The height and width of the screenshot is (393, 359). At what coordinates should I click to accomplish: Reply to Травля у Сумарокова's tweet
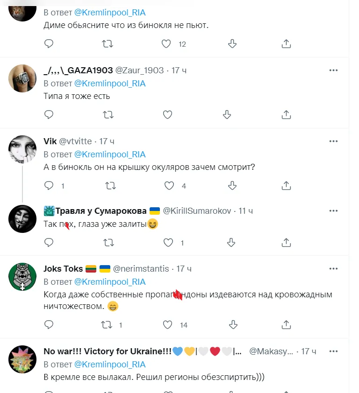[x=49, y=242]
